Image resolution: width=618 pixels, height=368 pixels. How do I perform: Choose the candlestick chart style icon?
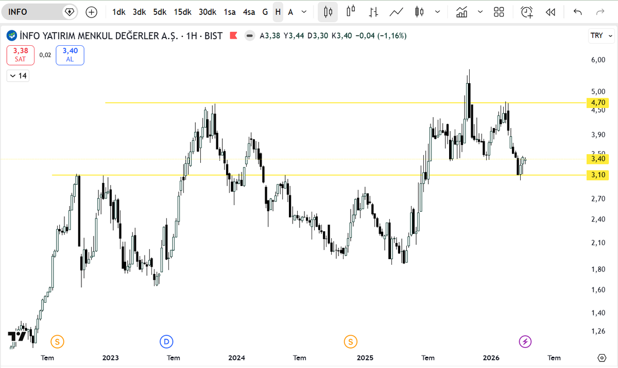tap(351, 12)
